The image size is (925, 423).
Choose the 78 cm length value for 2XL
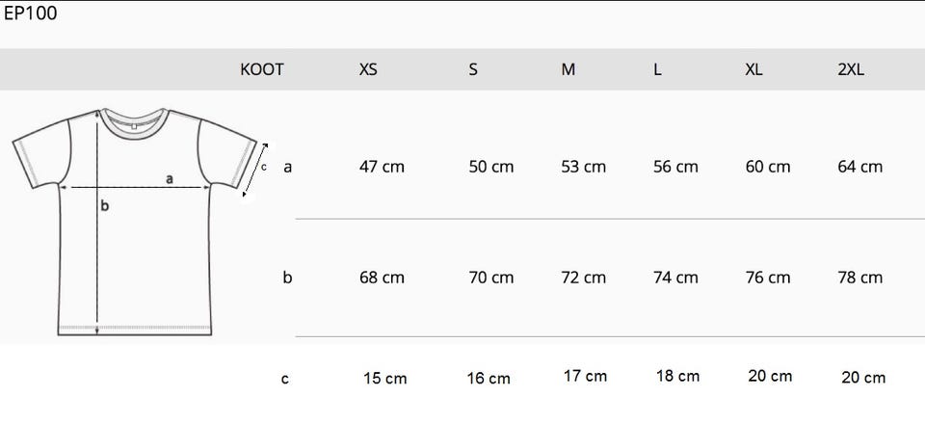click(859, 278)
